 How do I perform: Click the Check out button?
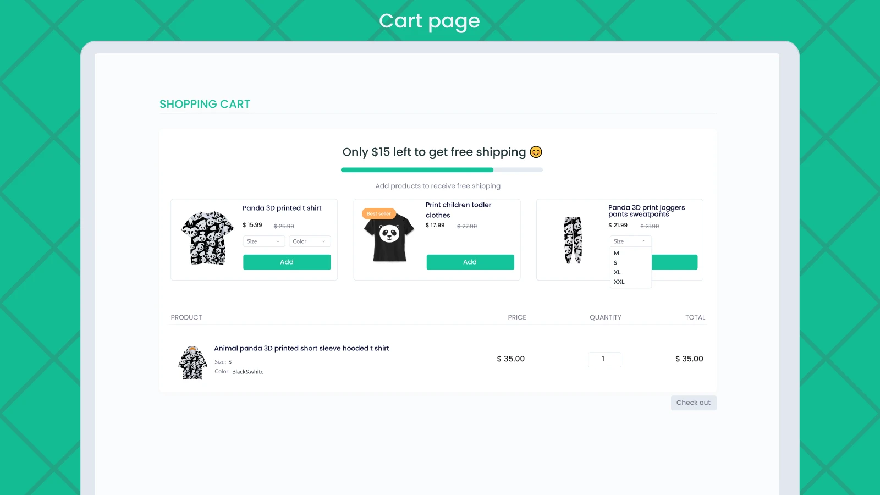point(694,403)
